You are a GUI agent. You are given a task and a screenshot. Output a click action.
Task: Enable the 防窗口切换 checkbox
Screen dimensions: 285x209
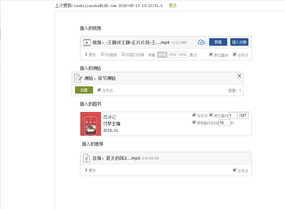coord(123,54)
